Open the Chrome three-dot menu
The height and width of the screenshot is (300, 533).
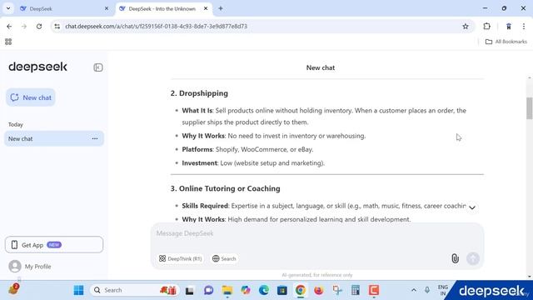[524, 26]
